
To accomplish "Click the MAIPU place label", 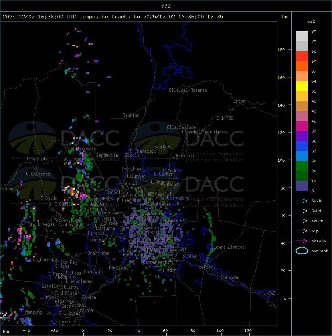I will point(110,219).
